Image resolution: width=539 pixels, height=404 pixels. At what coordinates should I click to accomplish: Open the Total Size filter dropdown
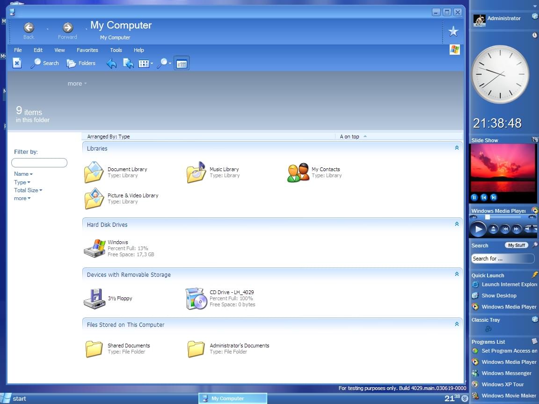(28, 190)
